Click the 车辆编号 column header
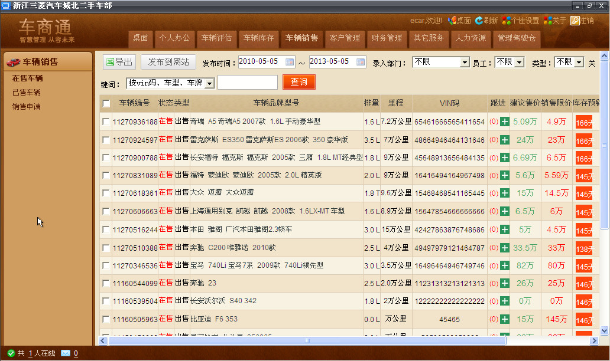This screenshot has width=610, height=361. pos(134,103)
